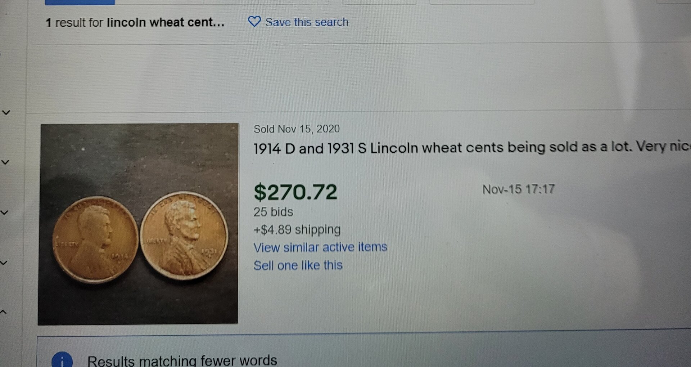691x367 pixels.
Task: Click the "+$4.89 shipping" text
Action: 297,229
